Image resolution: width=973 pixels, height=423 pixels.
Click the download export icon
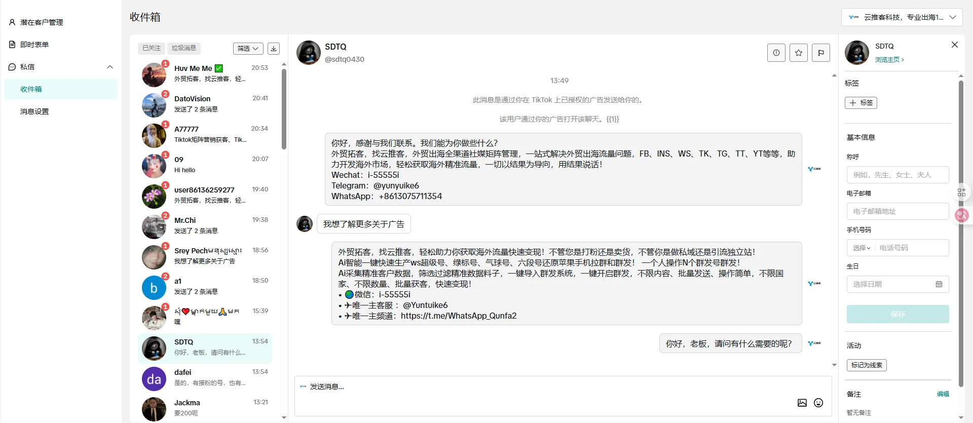coord(274,48)
